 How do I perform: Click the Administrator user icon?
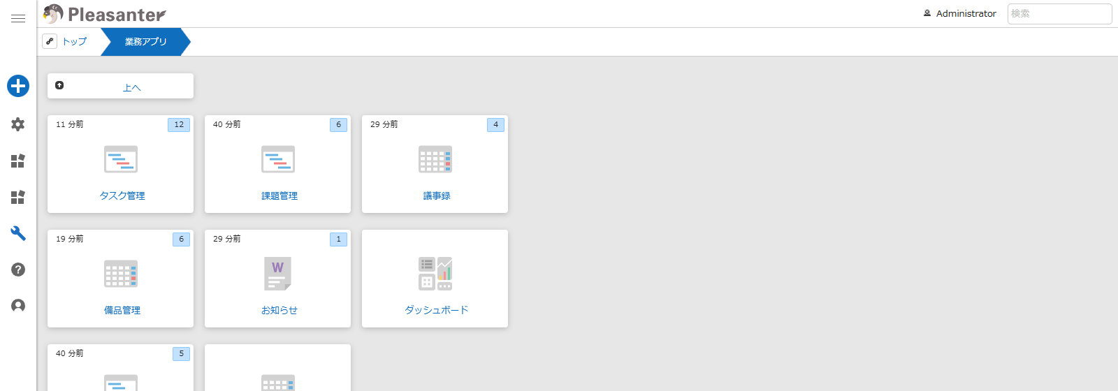pos(927,13)
